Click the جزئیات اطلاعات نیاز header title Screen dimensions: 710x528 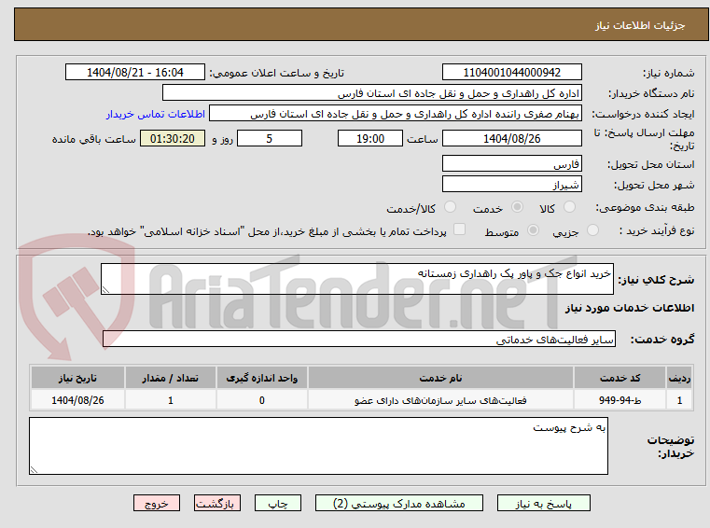pyautogui.click(x=640, y=25)
